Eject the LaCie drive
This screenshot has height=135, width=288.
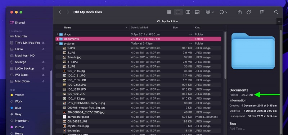point(43,49)
